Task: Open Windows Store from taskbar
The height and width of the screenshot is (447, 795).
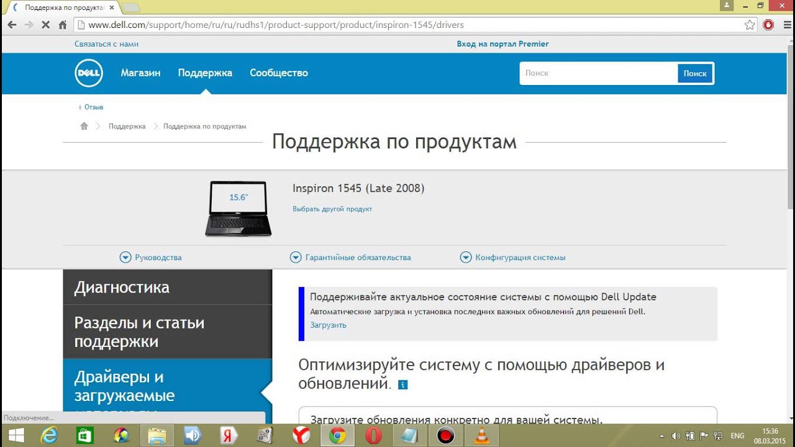Action: click(84, 436)
